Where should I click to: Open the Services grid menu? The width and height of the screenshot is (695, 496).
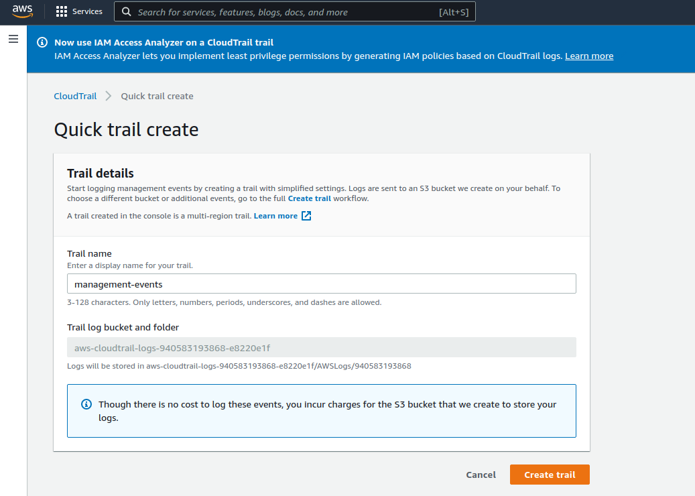coord(61,11)
